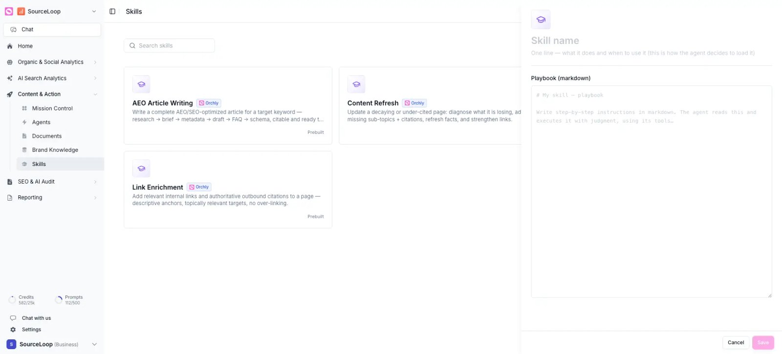782x354 pixels.
Task: Click the skill icon in new skill panel
Action: [x=541, y=20]
